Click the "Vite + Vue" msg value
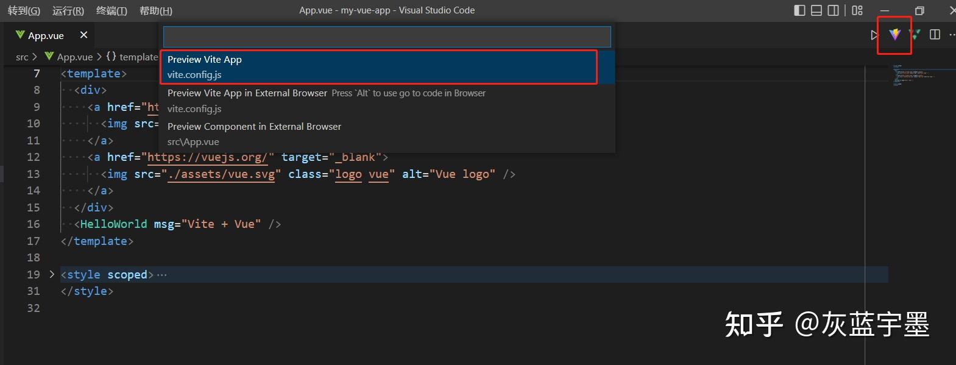Screen dimensions: 956x365 tap(221, 224)
